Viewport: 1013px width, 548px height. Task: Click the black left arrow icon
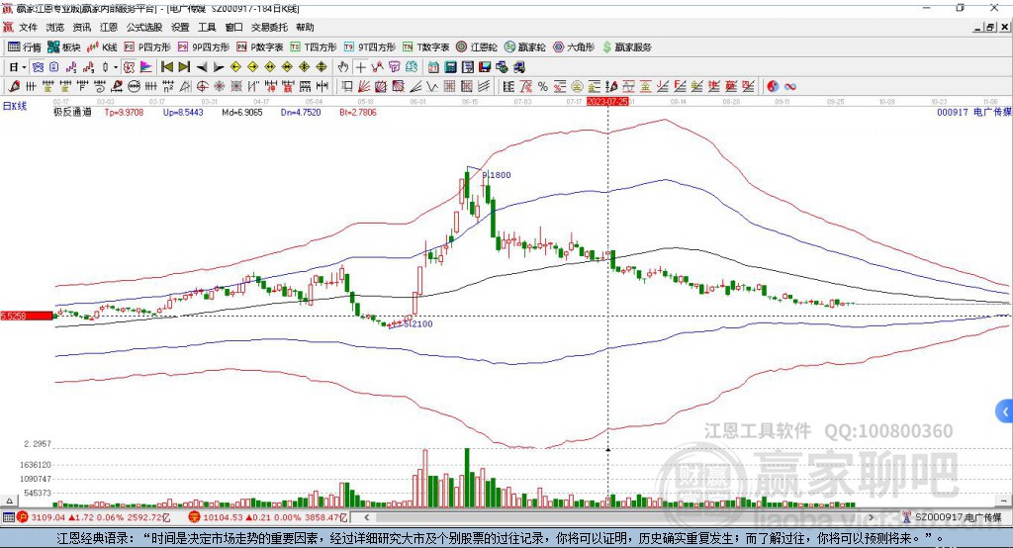click(x=202, y=67)
